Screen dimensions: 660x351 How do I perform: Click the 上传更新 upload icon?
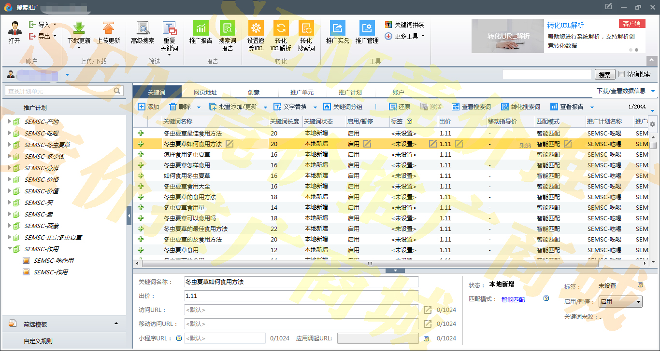(108, 28)
